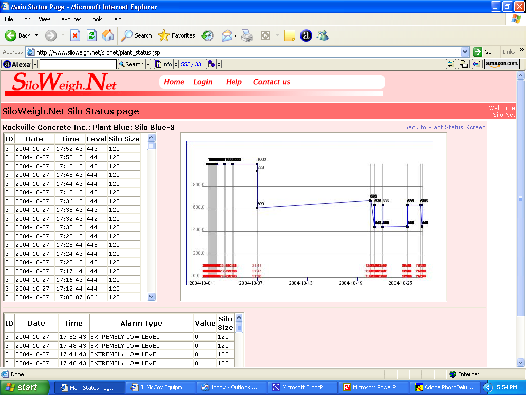This screenshot has width=526, height=395.
Task: Switch to J. McCoy Equipment taskbar window
Action: pyautogui.click(x=160, y=387)
